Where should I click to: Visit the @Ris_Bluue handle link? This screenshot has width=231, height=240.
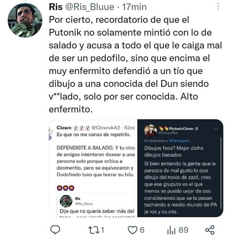click(90, 7)
